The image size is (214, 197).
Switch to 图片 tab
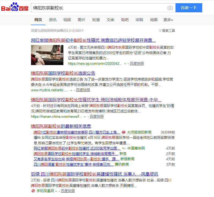(x=82, y=20)
